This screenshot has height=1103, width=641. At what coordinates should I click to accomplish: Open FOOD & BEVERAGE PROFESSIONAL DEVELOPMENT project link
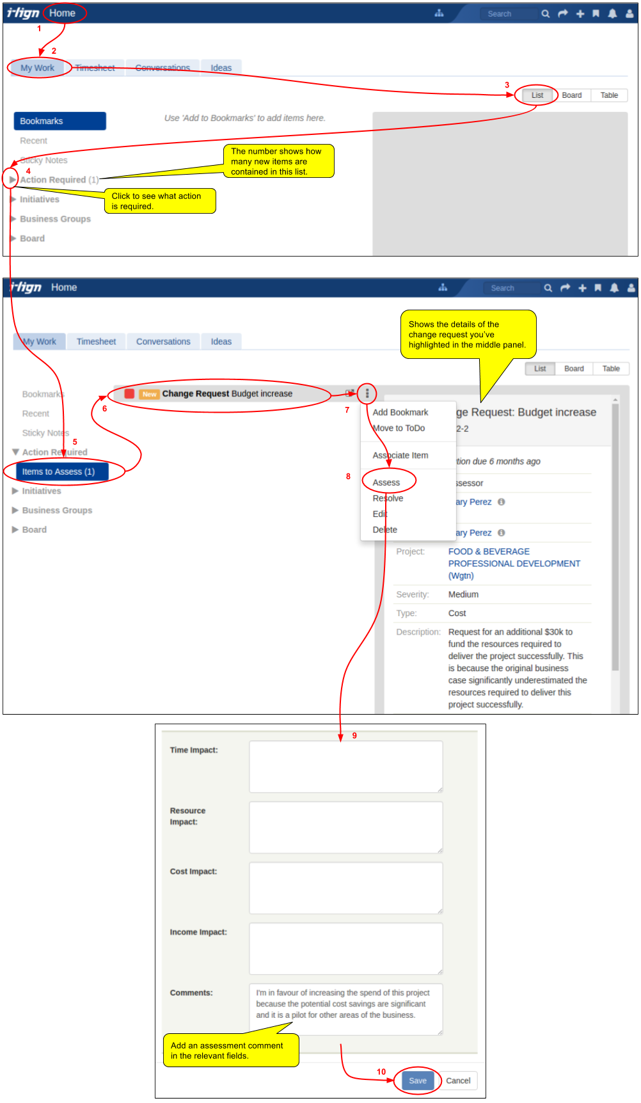point(514,564)
